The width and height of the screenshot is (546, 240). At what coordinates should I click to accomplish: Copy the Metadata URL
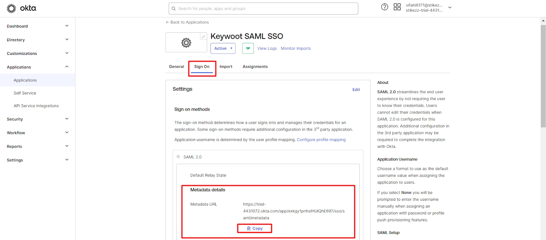pos(255,228)
